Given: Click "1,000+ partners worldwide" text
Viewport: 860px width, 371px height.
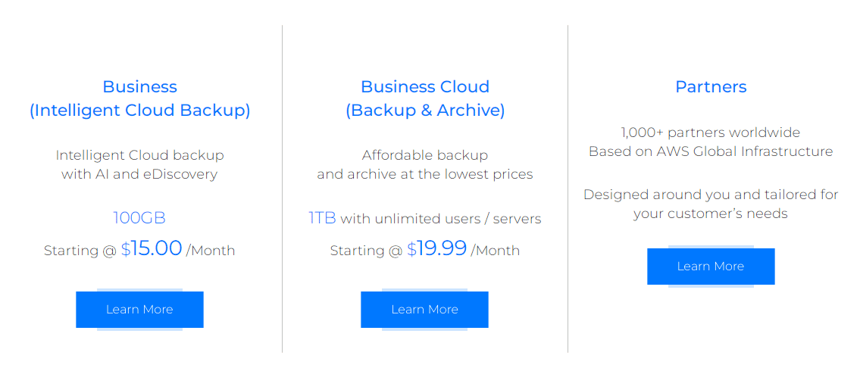Looking at the screenshot, I should pyautogui.click(x=711, y=132).
